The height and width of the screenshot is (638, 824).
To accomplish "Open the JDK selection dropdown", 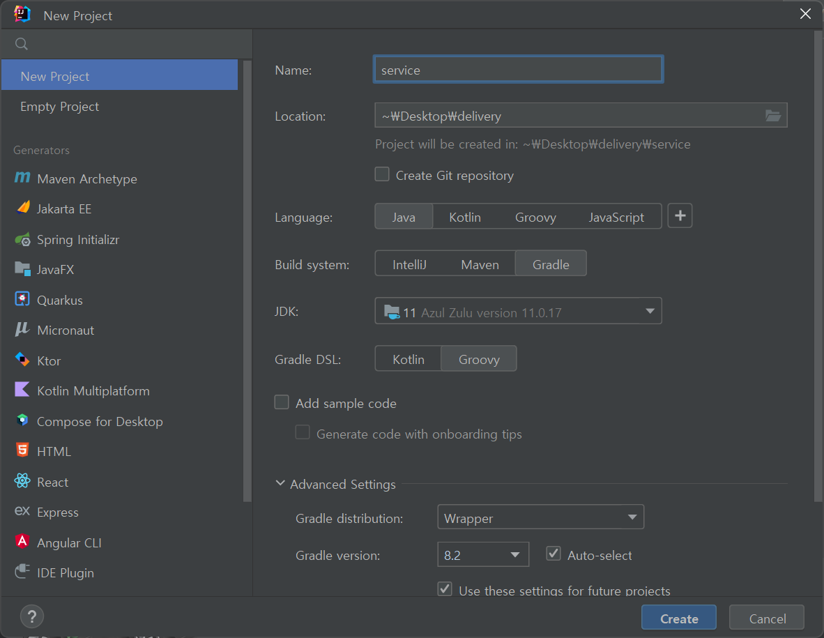I will (518, 312).
